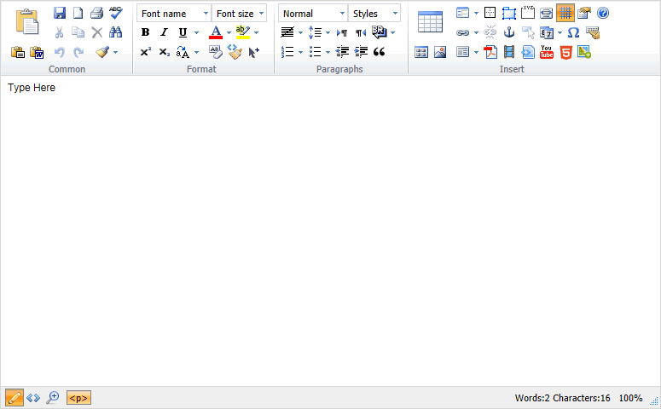Viewport: 661px width, 409px height.
Task: Switch to preview mode with magnifier
Action: tap(53, 398)
